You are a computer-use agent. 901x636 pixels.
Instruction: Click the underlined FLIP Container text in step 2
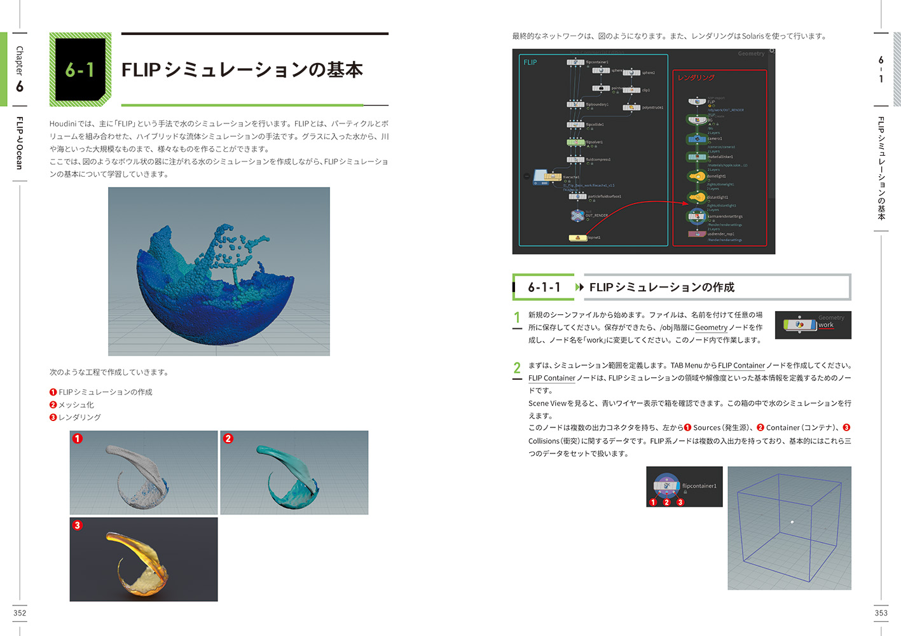click(741, 366)
